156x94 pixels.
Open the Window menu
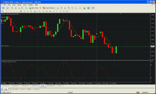[x=30, y=5]
